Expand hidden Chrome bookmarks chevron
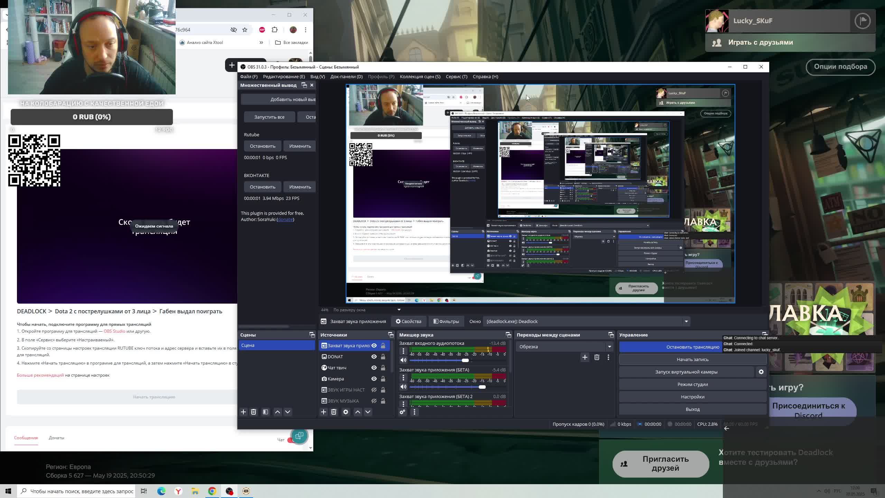 (x=261, y=43)
